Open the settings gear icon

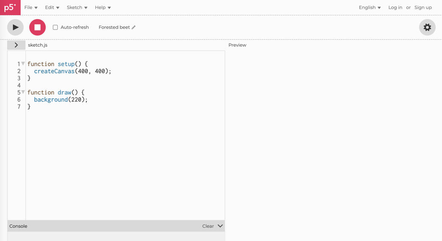427,28
